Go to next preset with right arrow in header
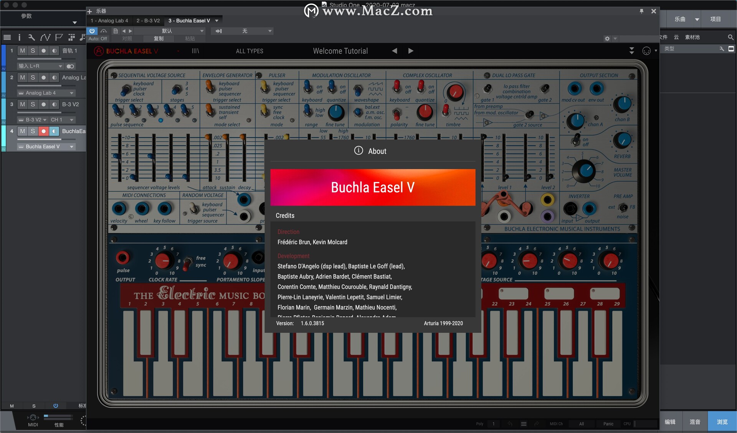 point(131,31)
